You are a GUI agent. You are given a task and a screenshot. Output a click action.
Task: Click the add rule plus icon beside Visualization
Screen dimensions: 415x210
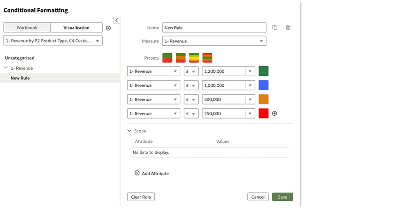coord(108,28)
